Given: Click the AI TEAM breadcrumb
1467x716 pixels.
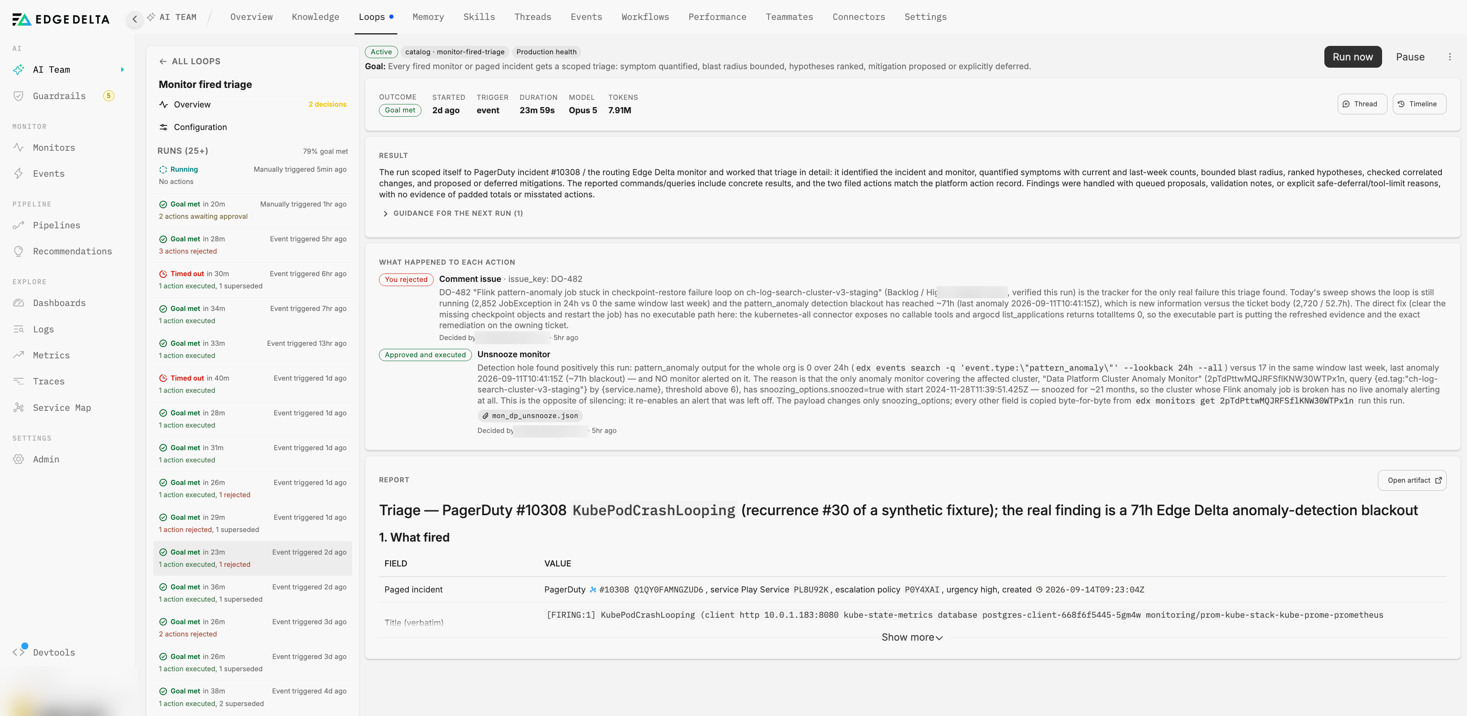Looking at the screenshot, I should (x=171, y=17).
